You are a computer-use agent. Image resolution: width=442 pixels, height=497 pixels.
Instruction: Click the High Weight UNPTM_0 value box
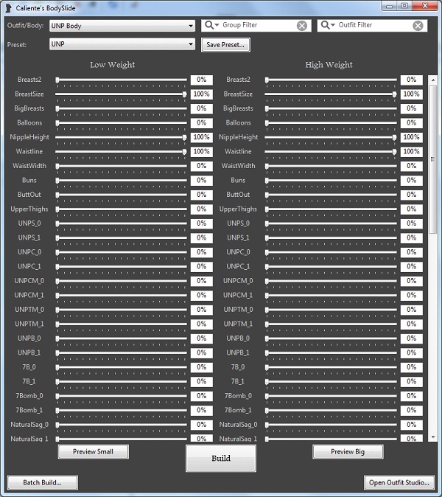point(412,310)
